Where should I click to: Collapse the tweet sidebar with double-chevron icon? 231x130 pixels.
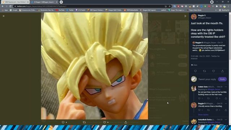[185, 16]
